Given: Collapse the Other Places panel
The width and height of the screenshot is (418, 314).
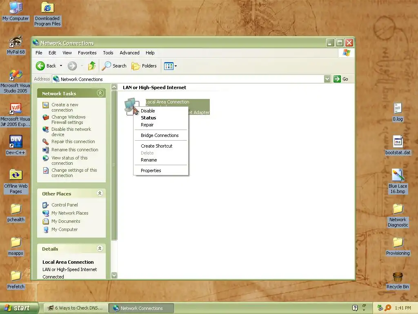Looking at the screenshot, I should coord(100,193).
